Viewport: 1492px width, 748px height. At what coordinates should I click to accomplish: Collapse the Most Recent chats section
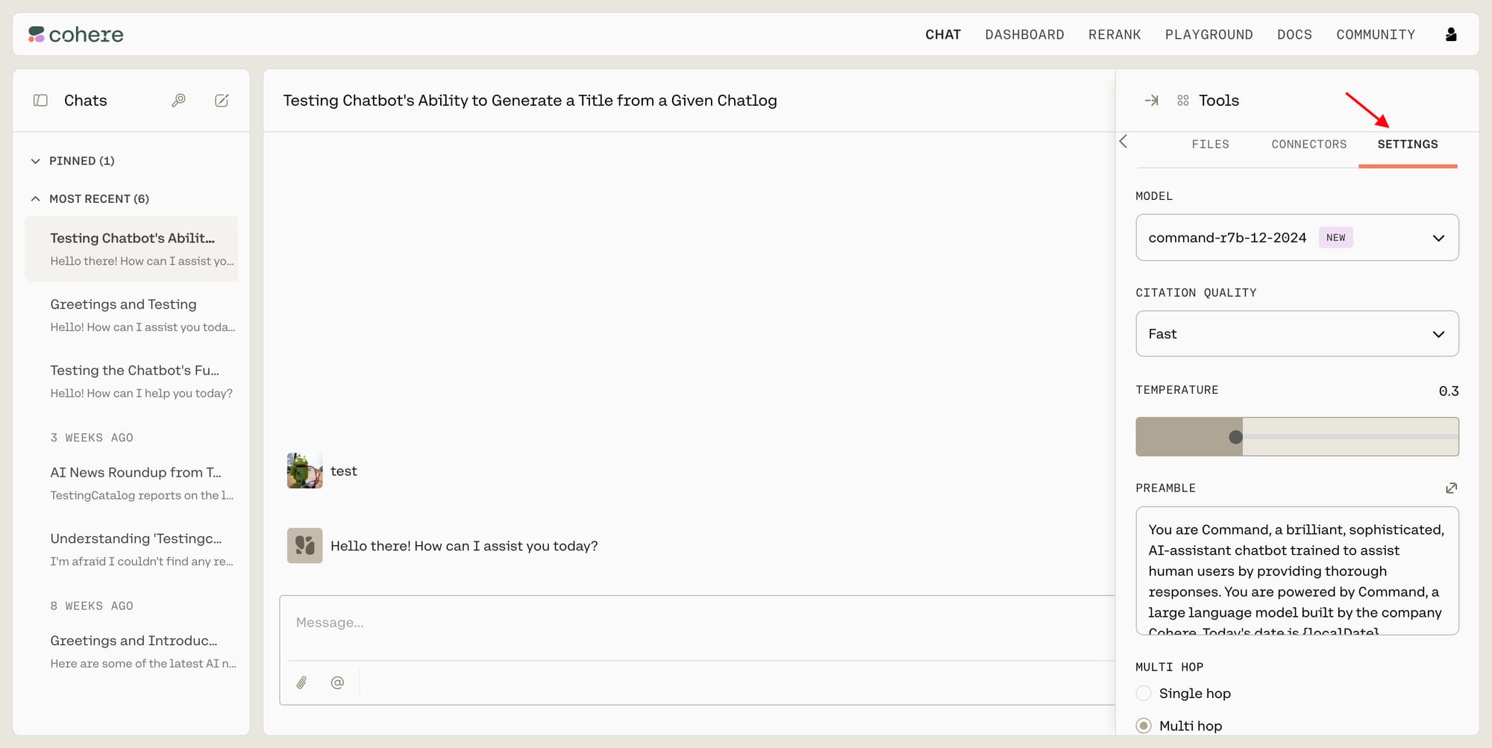(x=35, y=199)
